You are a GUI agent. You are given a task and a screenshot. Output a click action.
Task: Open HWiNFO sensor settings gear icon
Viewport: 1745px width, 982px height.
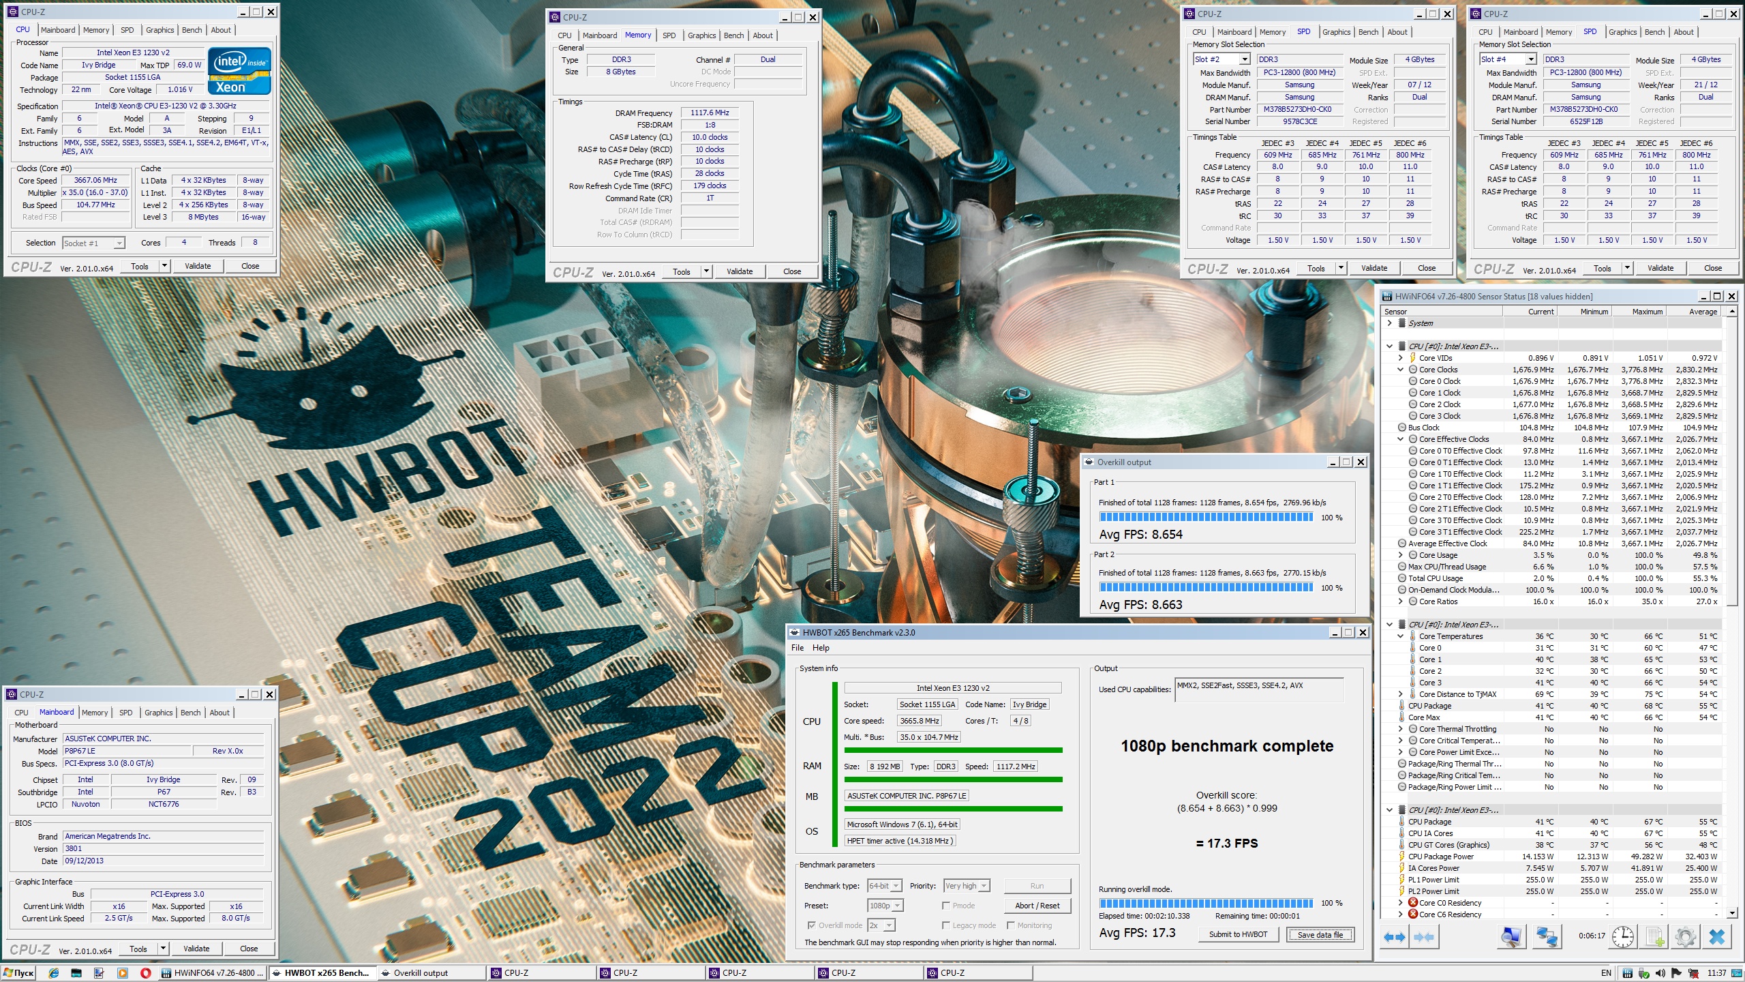pos(1686,937)
